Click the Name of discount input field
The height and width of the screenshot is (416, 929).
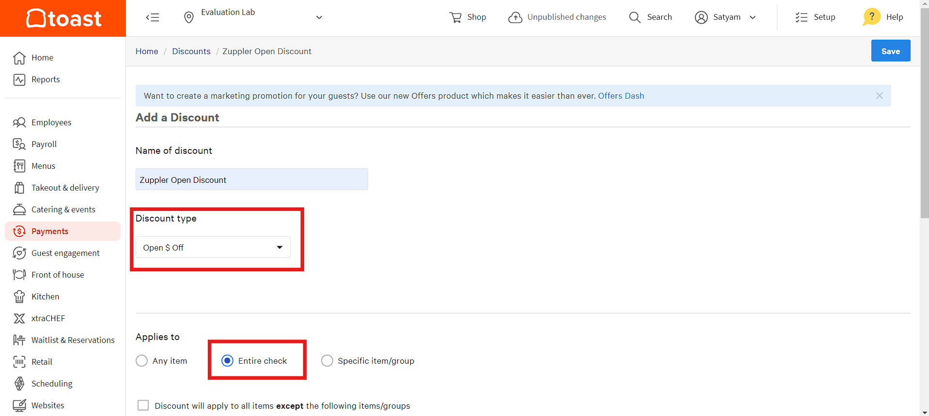point(252,179)
